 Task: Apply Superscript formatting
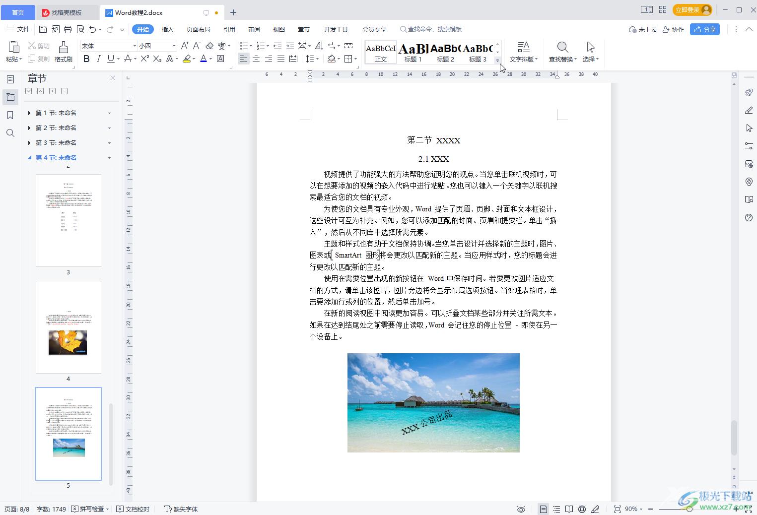pos(144,59)
